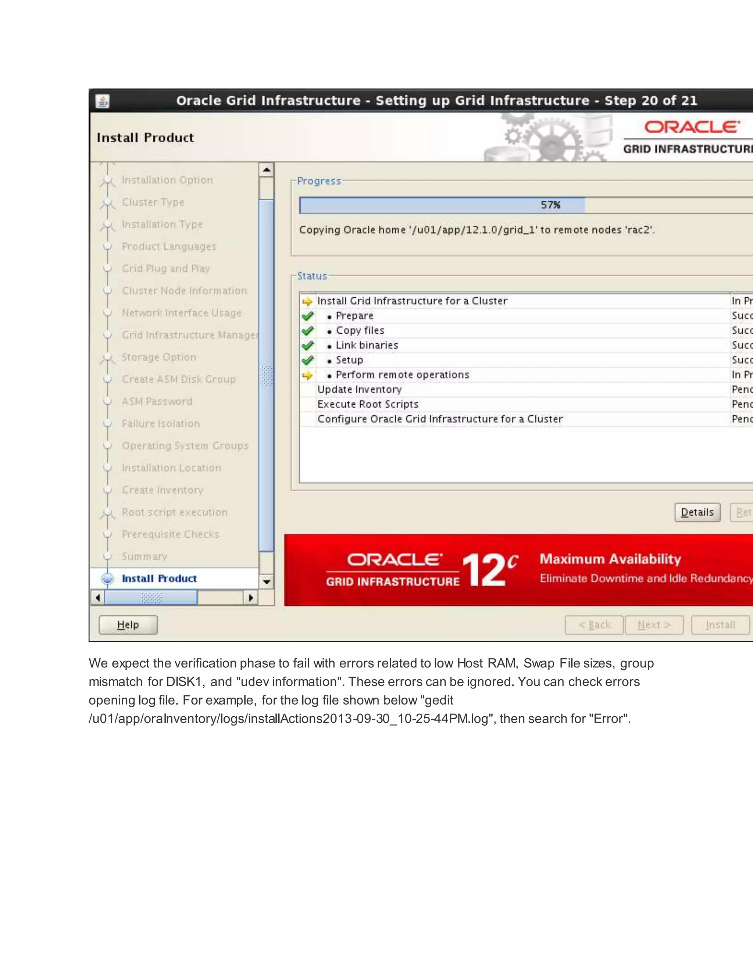Select ASM Password step
The width and height of the screenshot is (753, 974).
point(157,401)
